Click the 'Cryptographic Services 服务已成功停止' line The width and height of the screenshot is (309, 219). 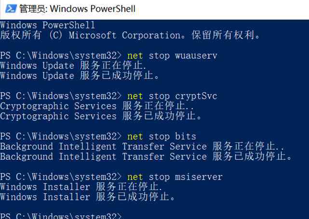(100, 116)
